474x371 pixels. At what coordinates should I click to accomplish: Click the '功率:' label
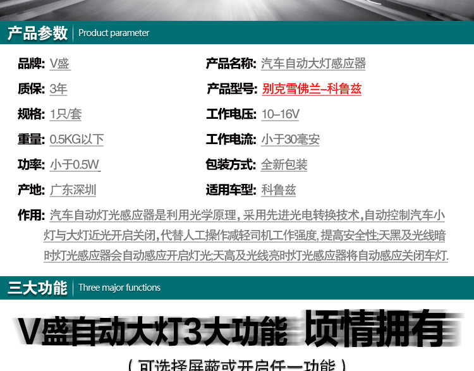(x=32, y=165)
